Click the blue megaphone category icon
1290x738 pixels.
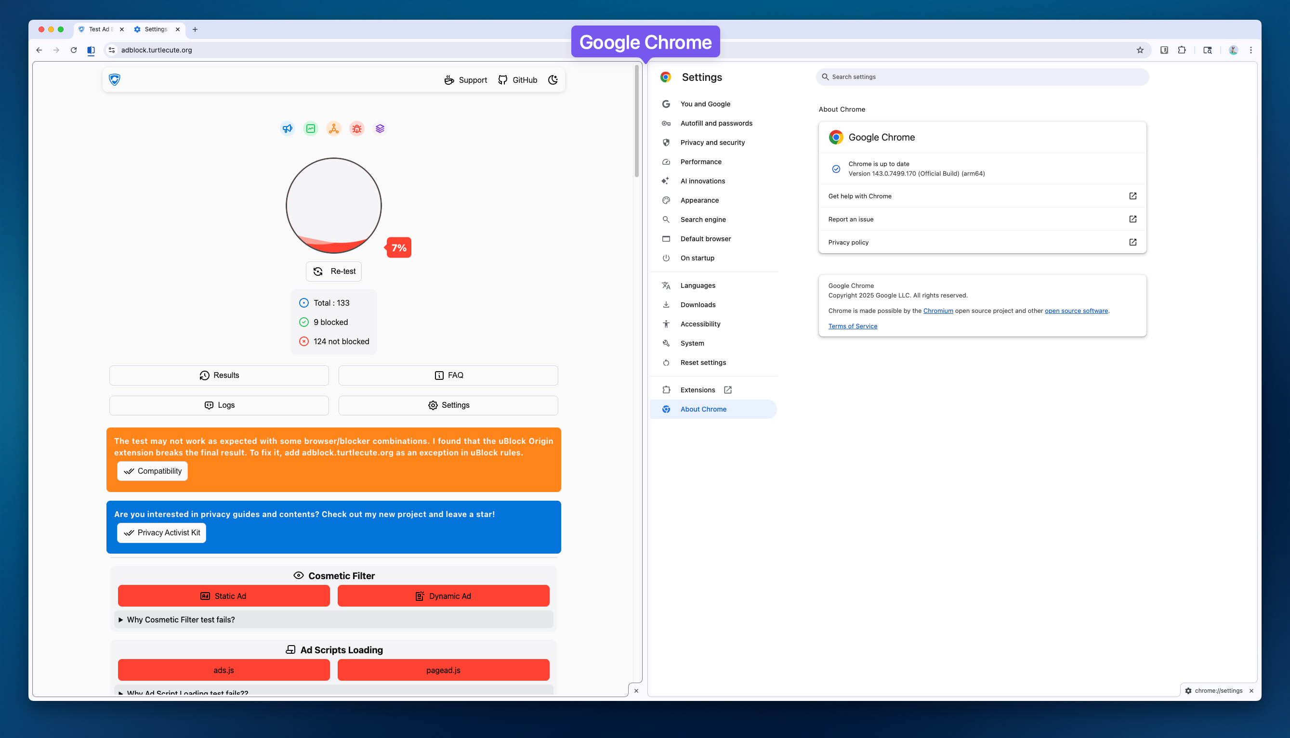click(288, 129)
